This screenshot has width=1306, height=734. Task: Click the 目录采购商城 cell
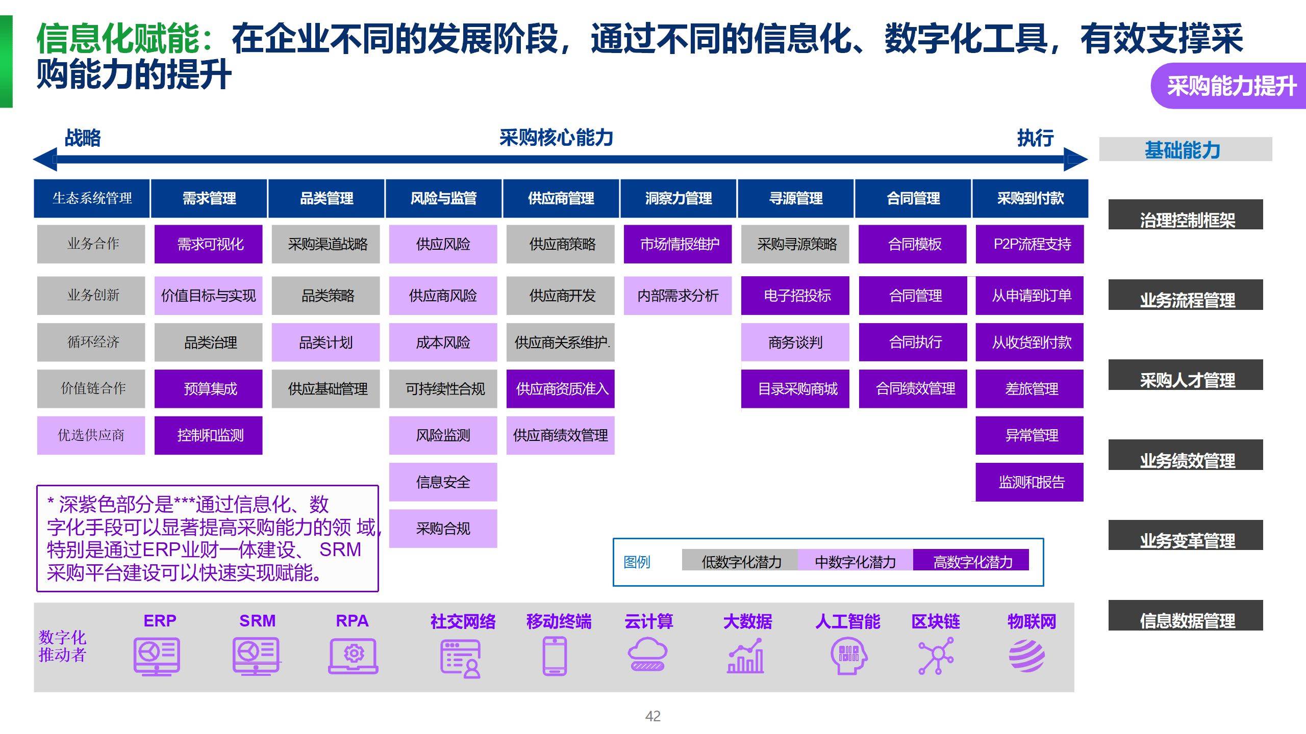coord(795,389)
